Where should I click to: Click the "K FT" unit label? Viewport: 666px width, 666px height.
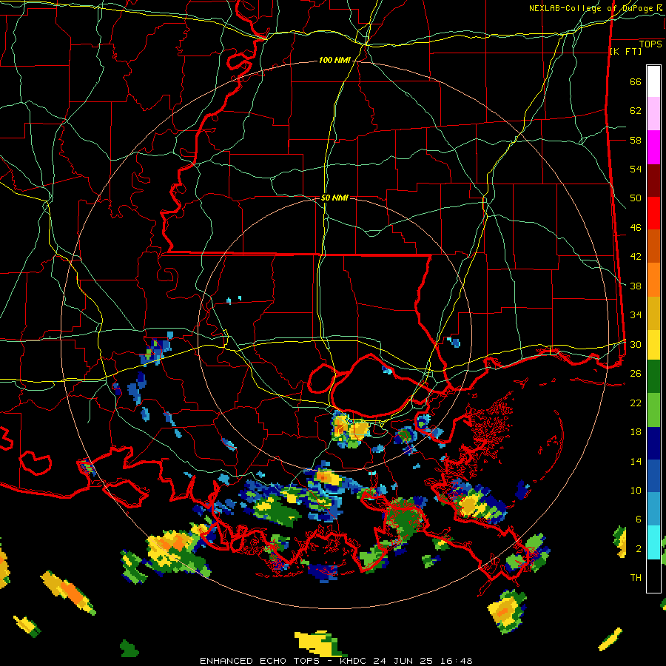point(625,52)
